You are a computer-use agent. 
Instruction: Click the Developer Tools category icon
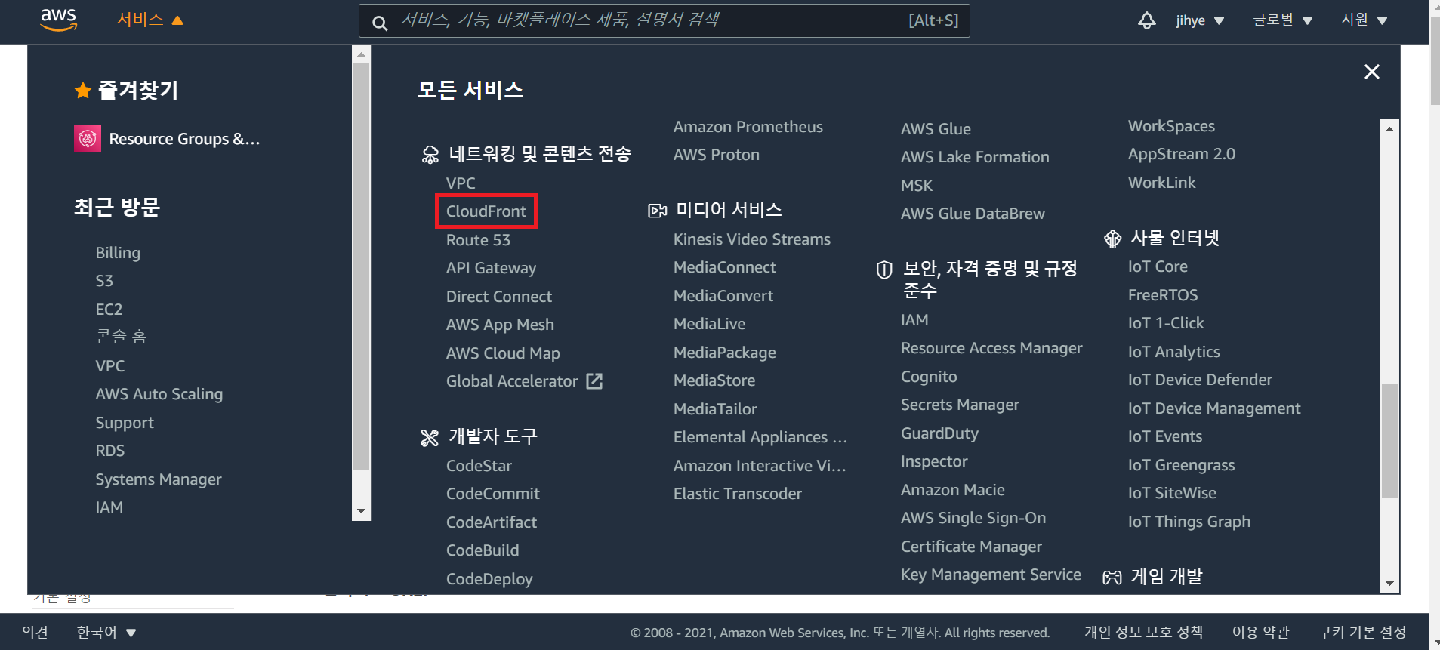coord(430,438)
